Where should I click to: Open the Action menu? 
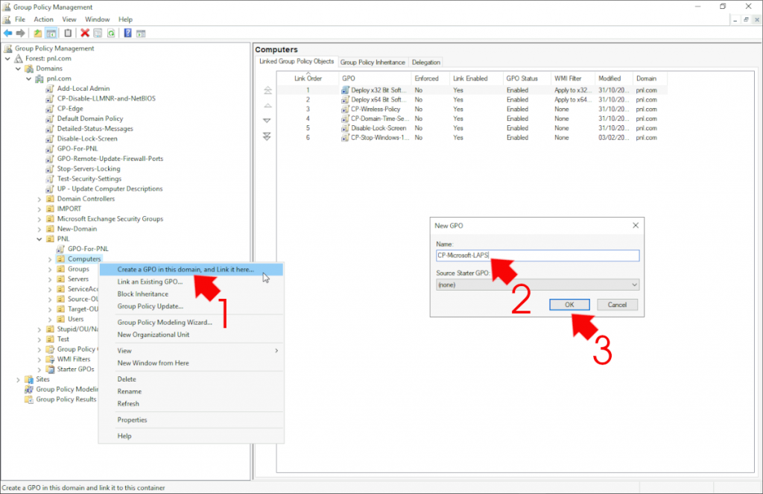(43, 19)
